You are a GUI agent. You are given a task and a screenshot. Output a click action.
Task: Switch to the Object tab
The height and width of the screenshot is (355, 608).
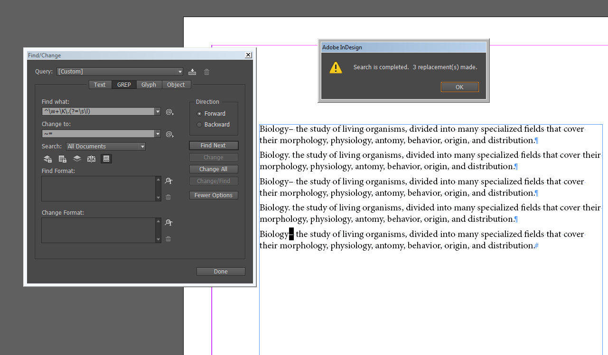[x=176, y=85]
